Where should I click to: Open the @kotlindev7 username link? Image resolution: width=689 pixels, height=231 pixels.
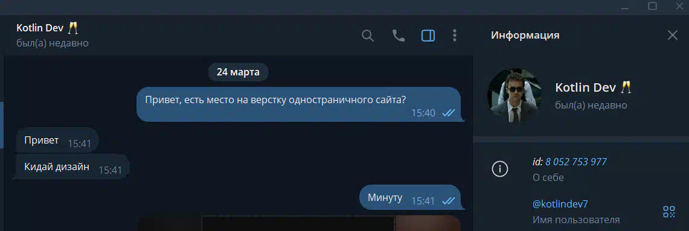560,204
